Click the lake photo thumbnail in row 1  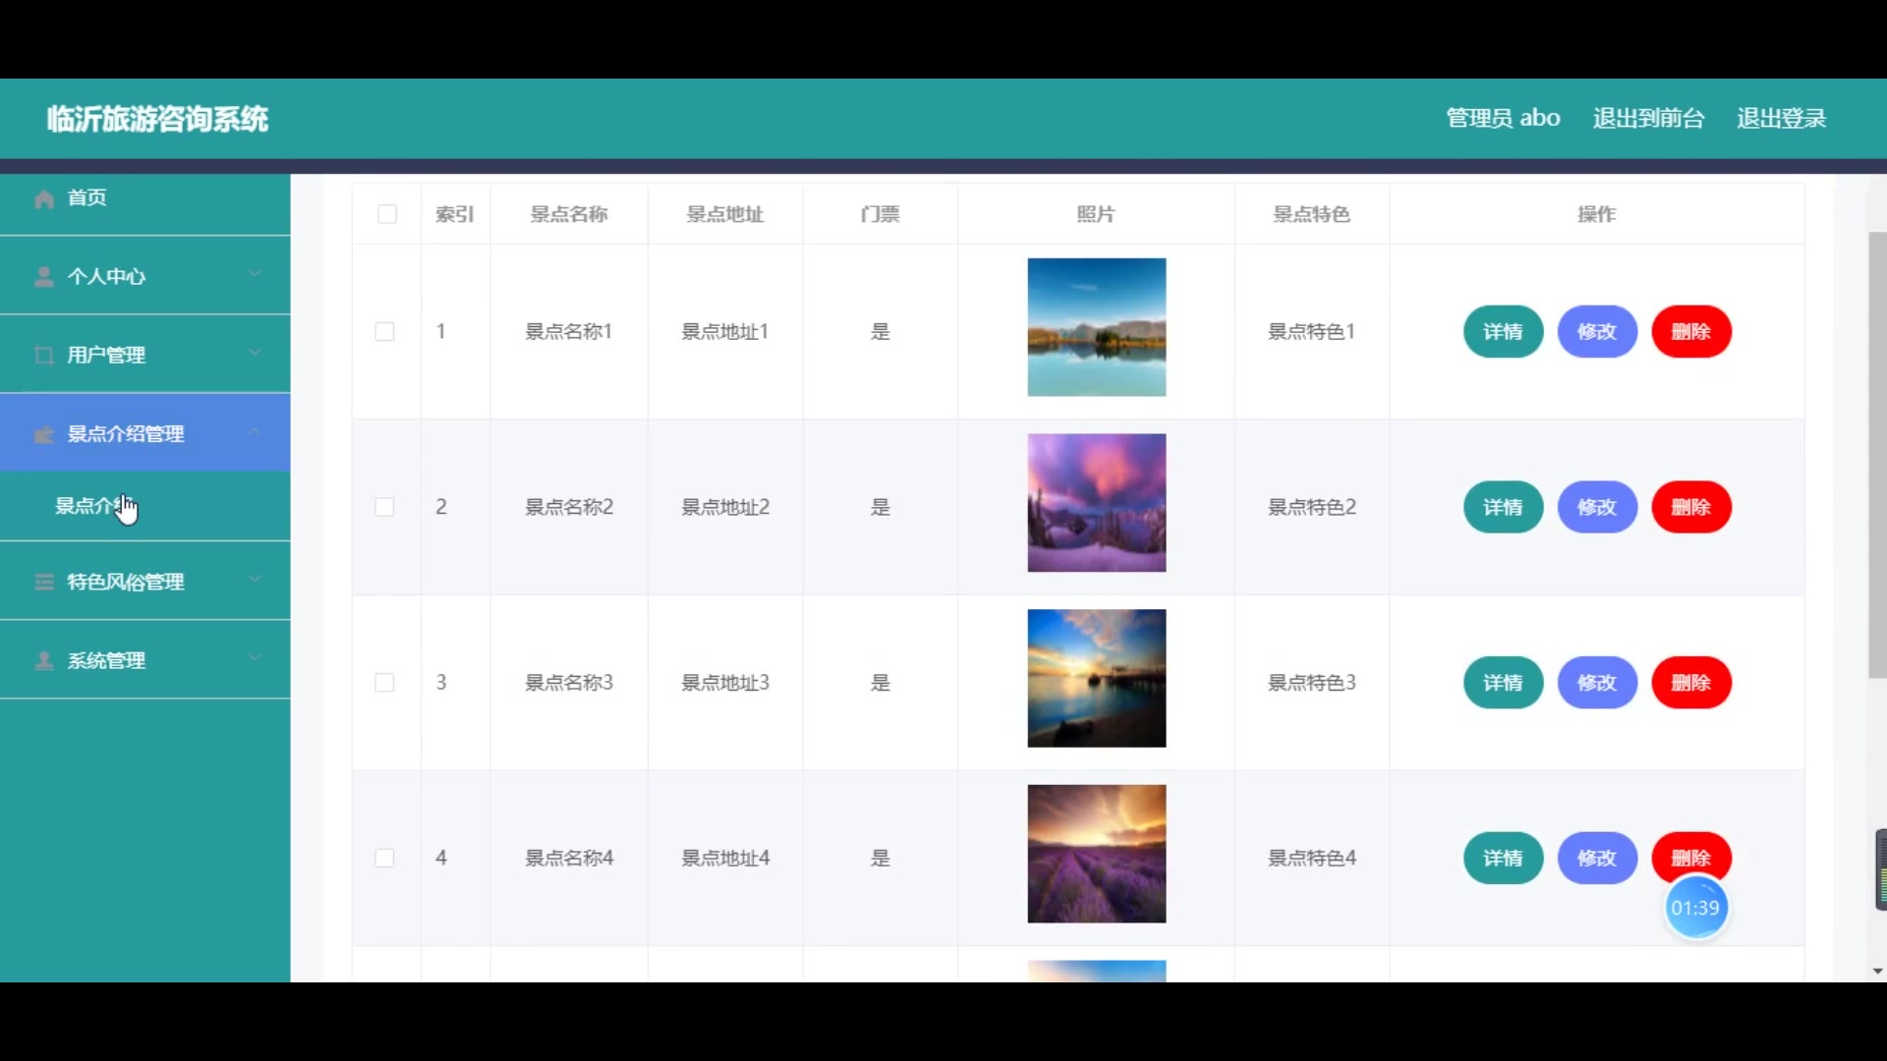click(x=1097, y=327)
